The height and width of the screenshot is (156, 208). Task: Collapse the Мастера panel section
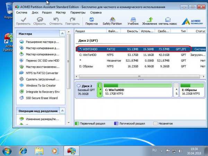click(62, 34)
